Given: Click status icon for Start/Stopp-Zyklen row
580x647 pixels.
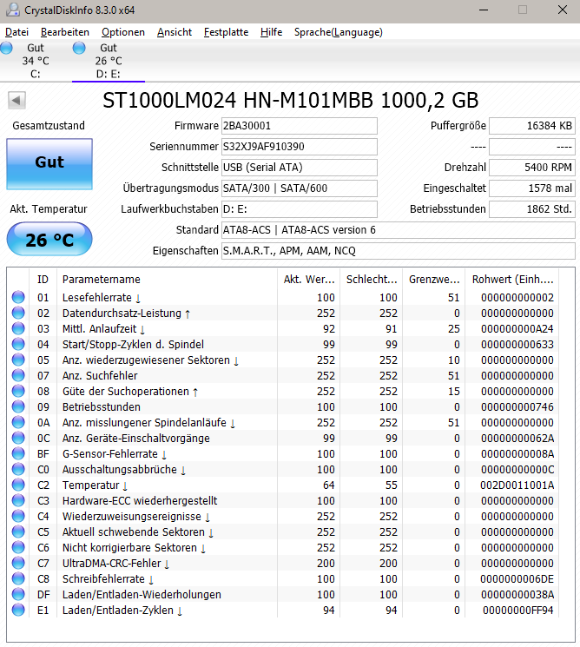Looking at the screenshot, I should click(x=18, y=344).
